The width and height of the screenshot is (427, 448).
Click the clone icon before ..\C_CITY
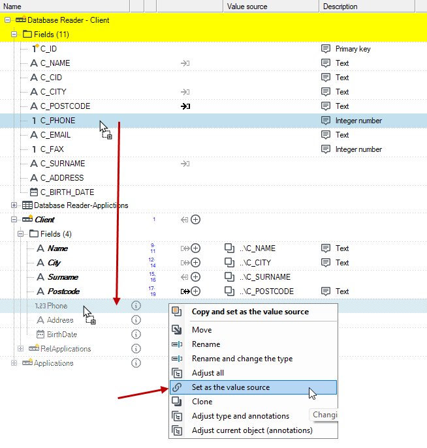[229, 263]
